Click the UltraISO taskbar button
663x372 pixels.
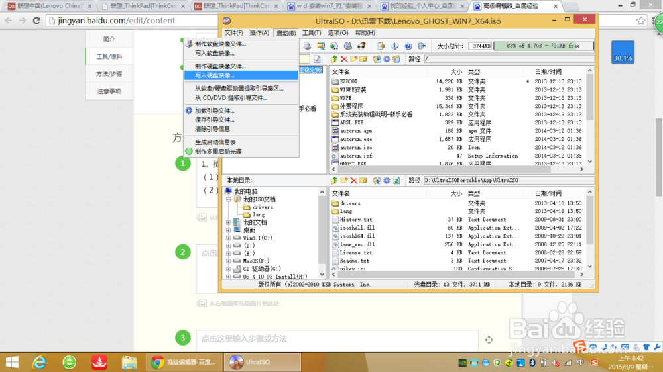point(262,362)
